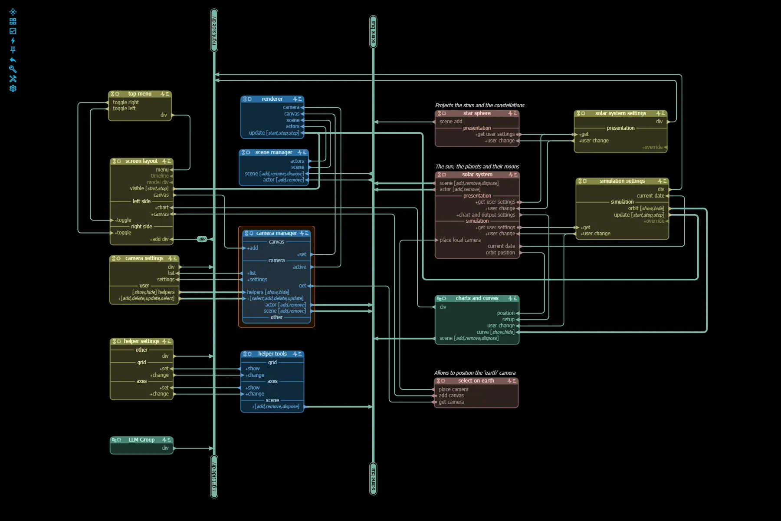Image resolution: width=781 pixels, height=521 pixels.
Task: Collapse the scene manager node via its list icon
Action: (305, 152)
